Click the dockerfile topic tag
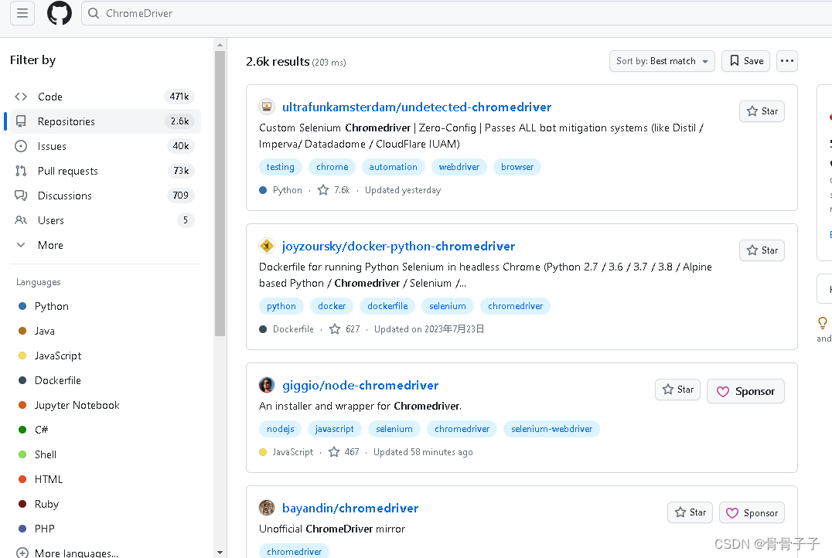 [x=387, y=306]
